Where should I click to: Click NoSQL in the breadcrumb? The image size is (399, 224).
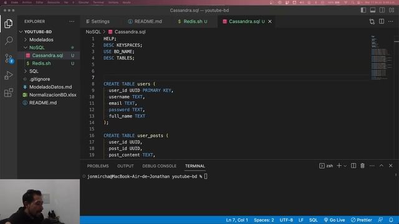coord(93,32)
